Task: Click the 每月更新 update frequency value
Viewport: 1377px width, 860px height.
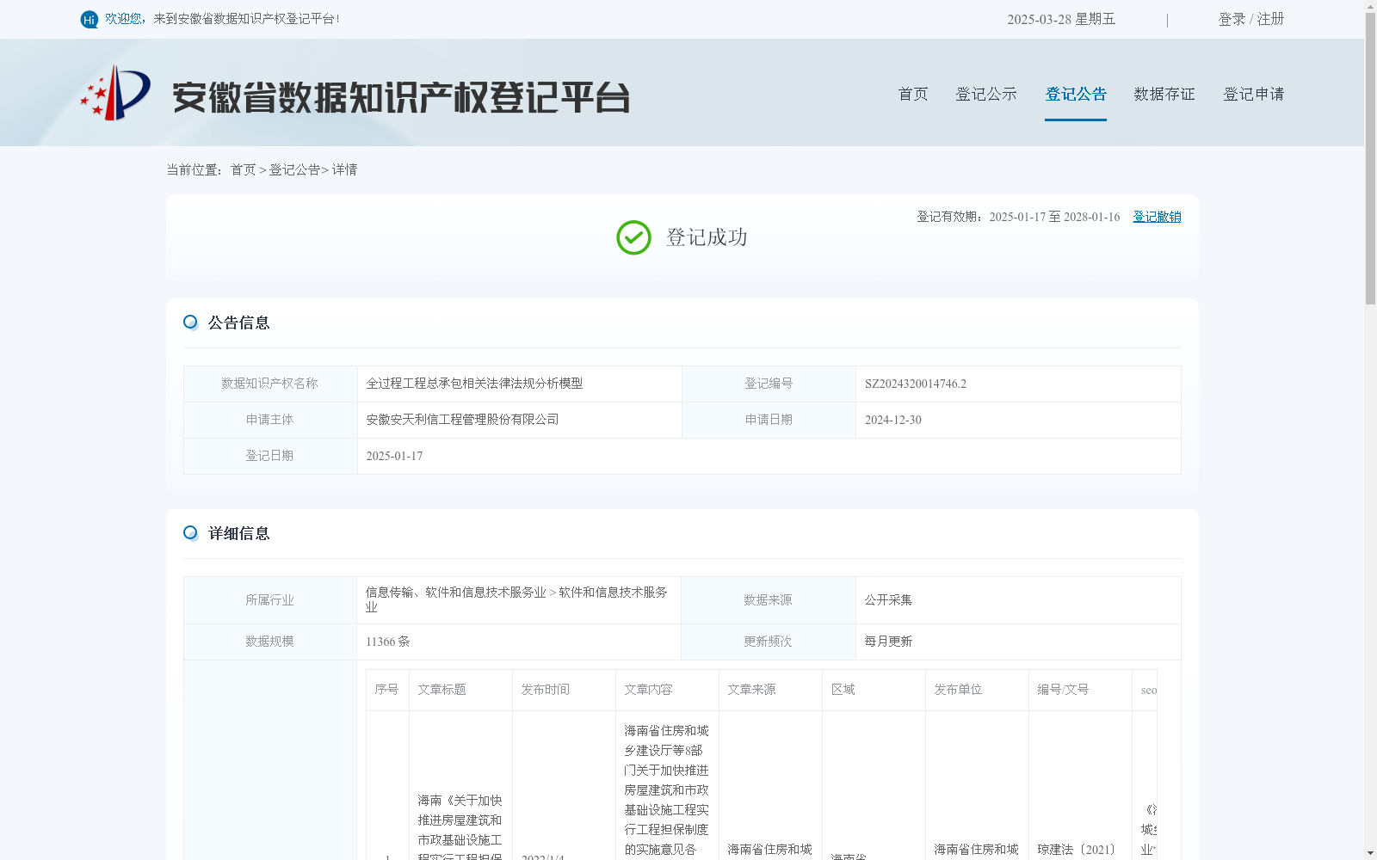Action: (888, 642)
